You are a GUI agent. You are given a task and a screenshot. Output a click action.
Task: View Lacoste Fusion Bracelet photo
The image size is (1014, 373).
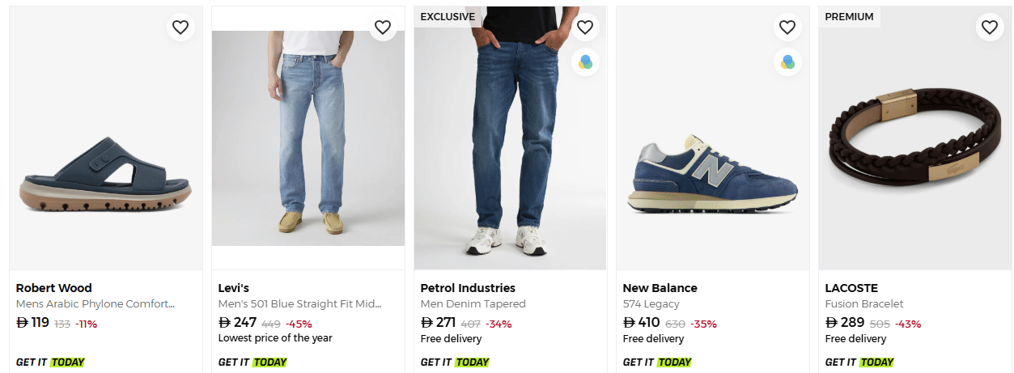[x=914, y=138]
